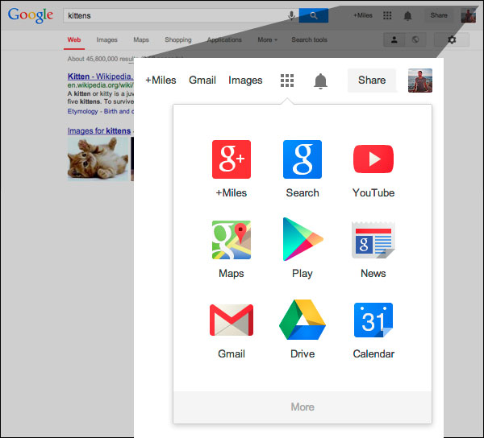Viewport: 484px width, 438px height.
Task: Open Google Drive from the apps grid
Action: (x=302, y=320)
